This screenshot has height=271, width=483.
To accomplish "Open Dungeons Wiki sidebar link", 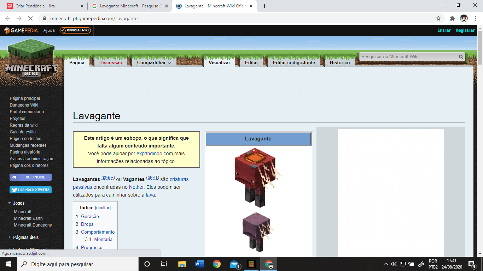I will click(x=24, y=105).
